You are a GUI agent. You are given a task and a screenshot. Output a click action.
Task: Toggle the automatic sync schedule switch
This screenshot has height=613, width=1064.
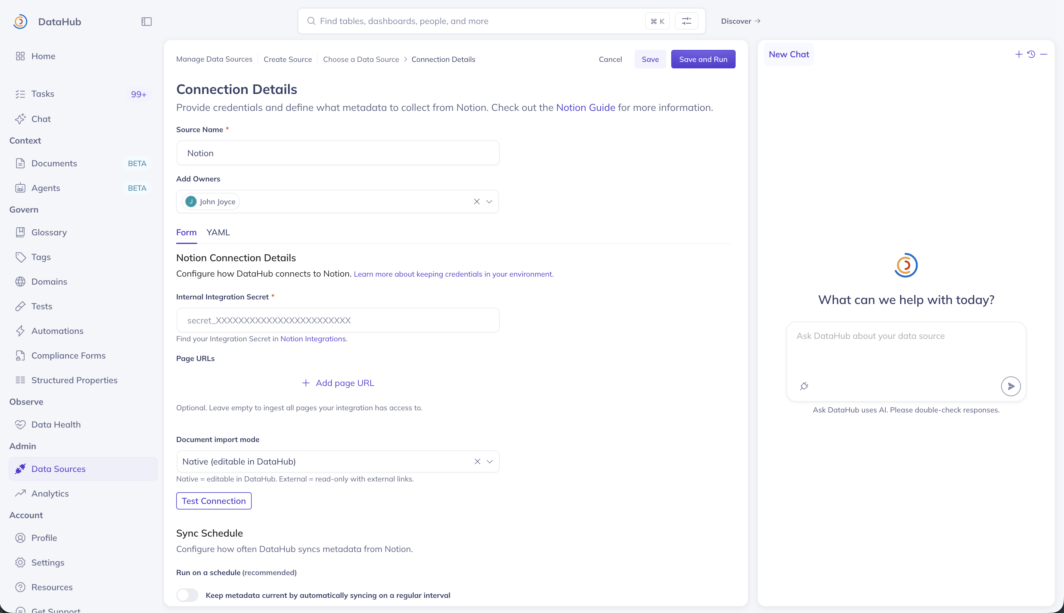tap(187, 595)
